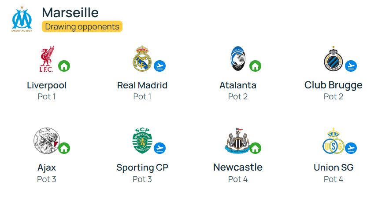
Task: Click the Drawing opponents status badge
Action: 82,26
